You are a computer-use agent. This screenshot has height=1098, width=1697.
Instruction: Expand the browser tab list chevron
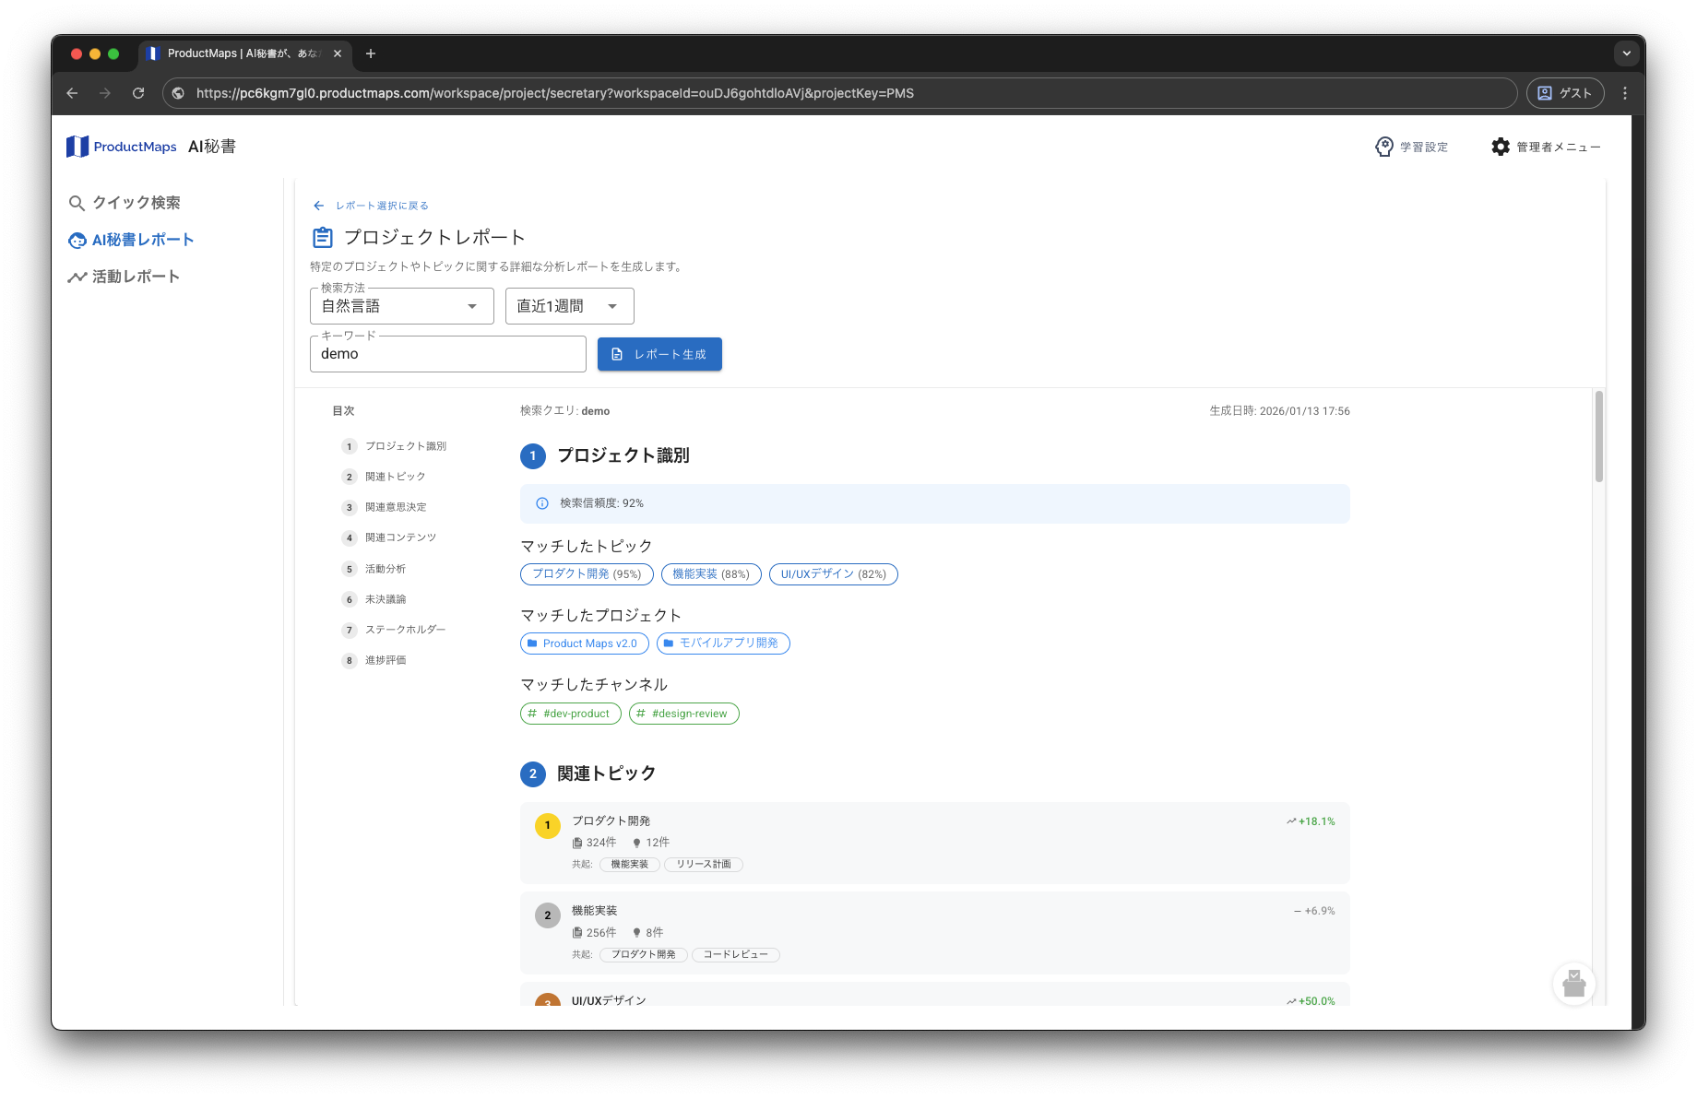tap(1626, 53)
